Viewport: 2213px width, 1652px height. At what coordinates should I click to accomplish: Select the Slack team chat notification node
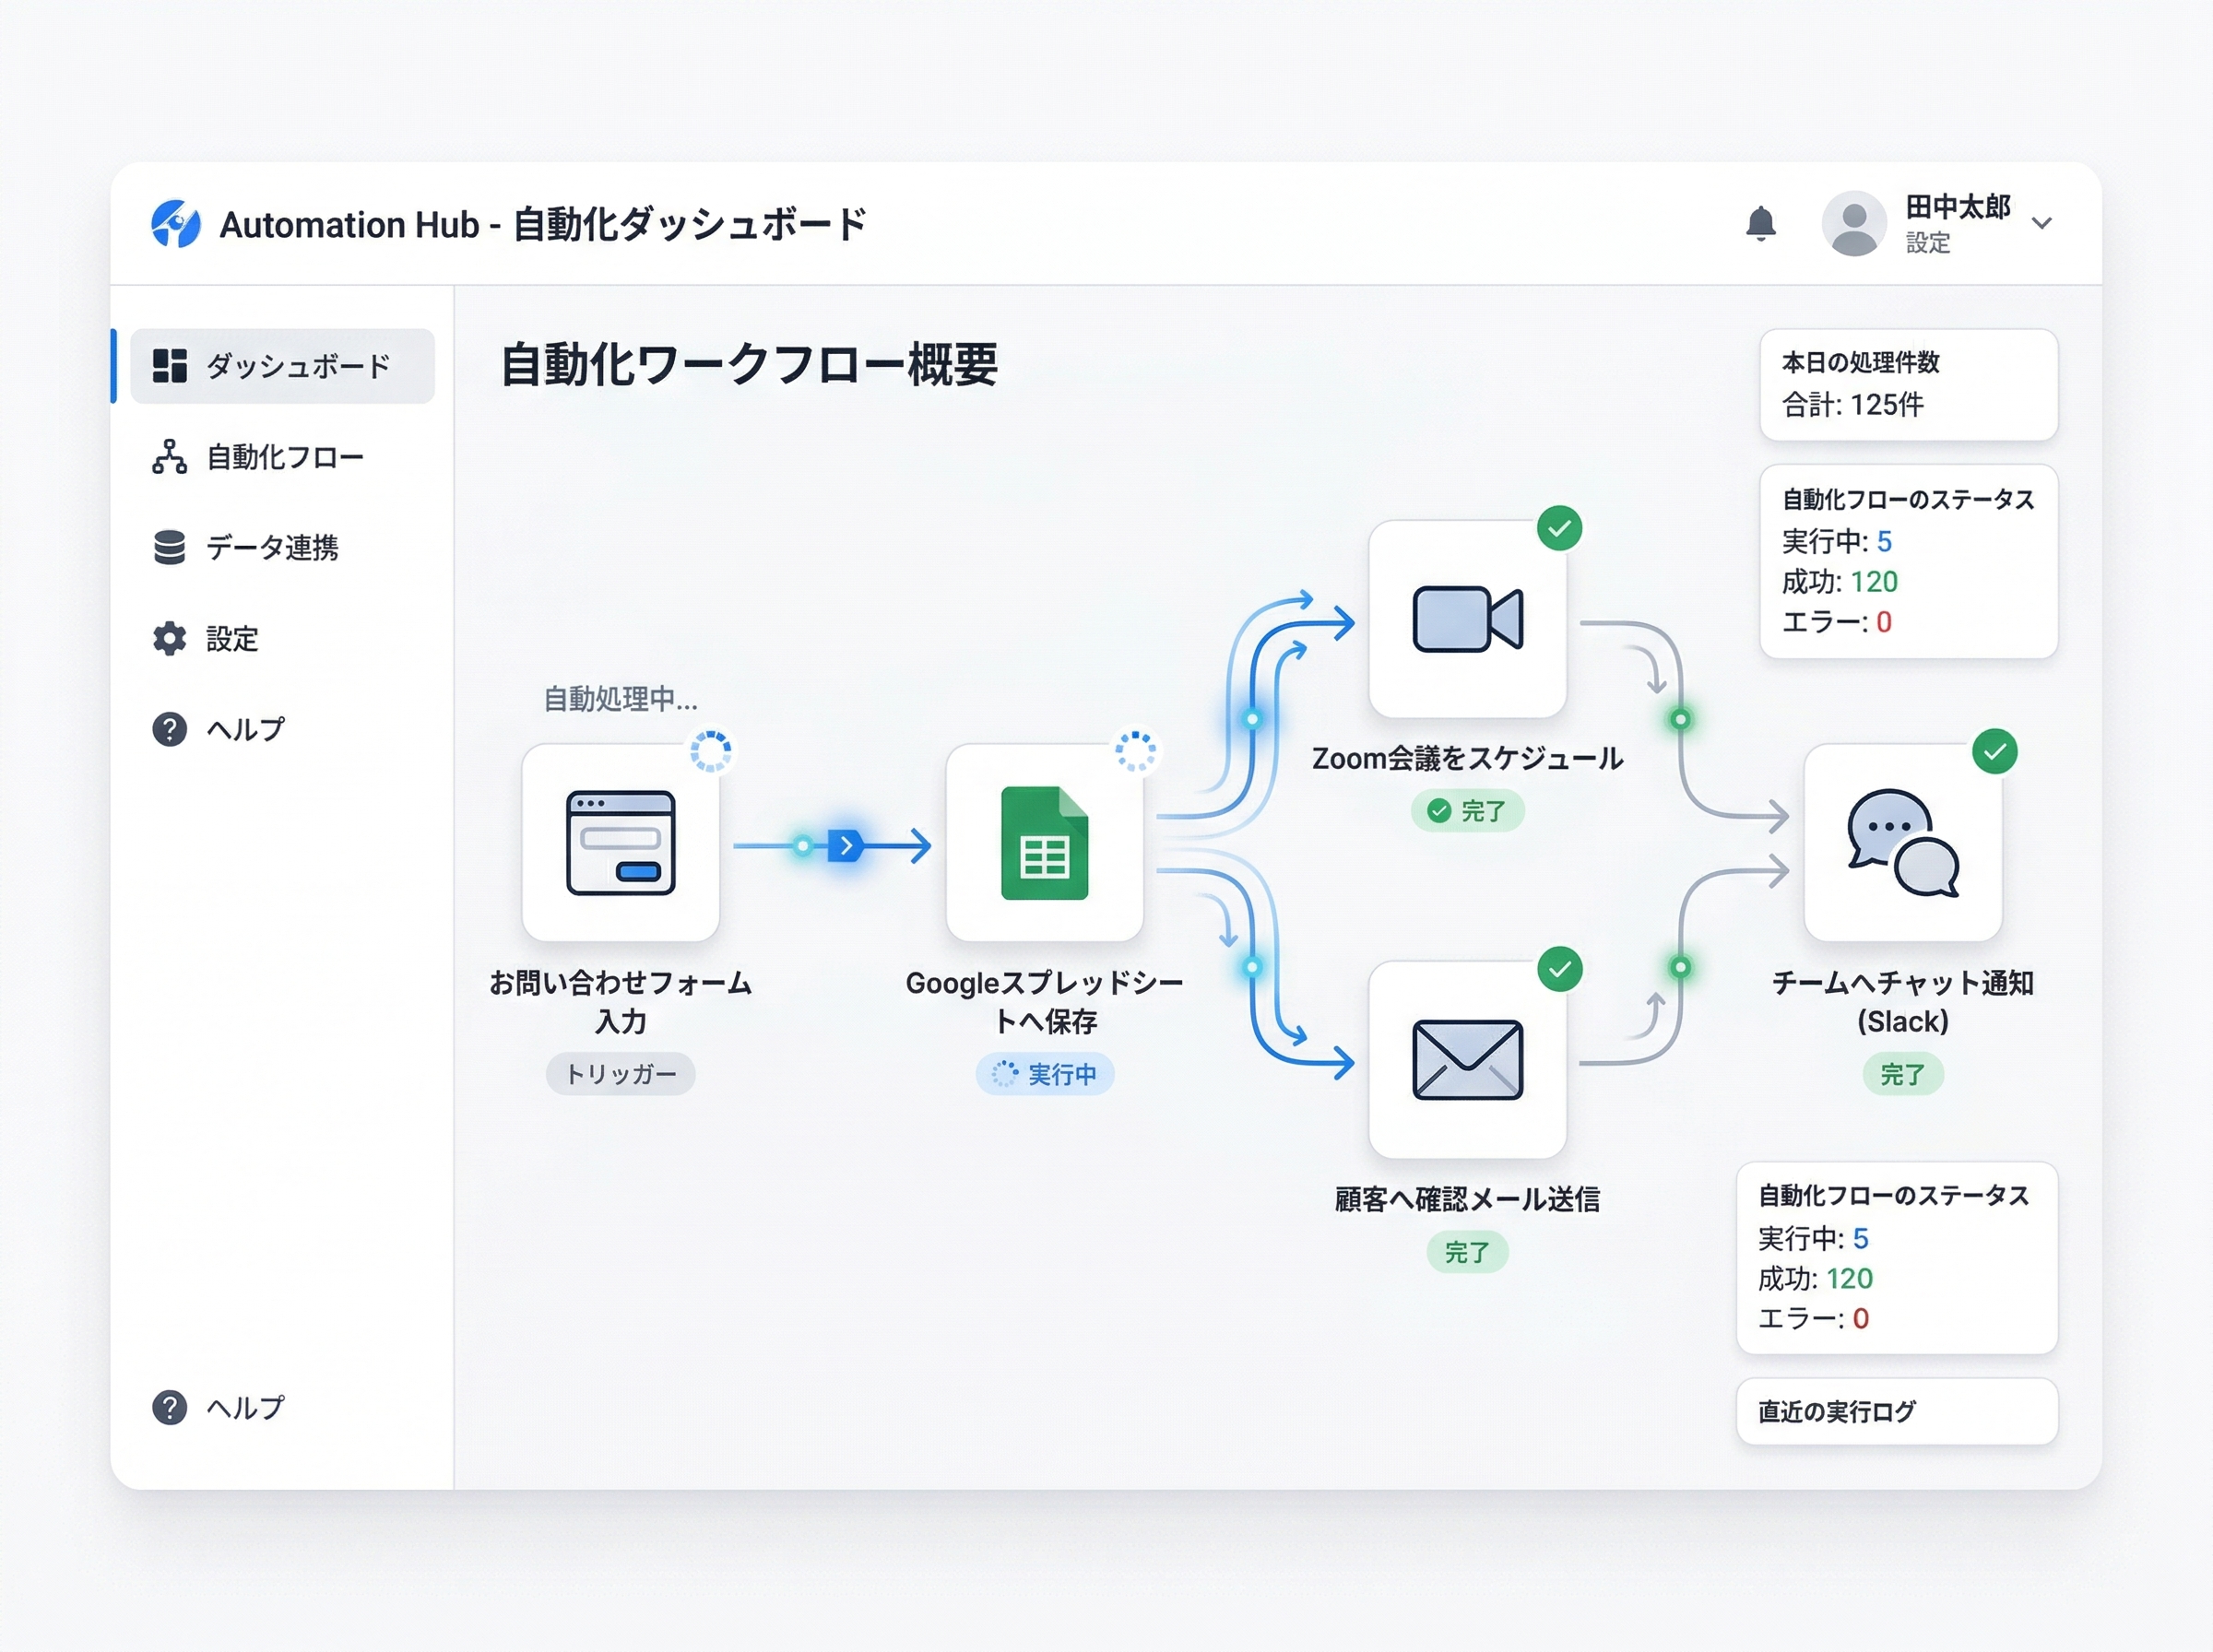tap(1902, 843)
